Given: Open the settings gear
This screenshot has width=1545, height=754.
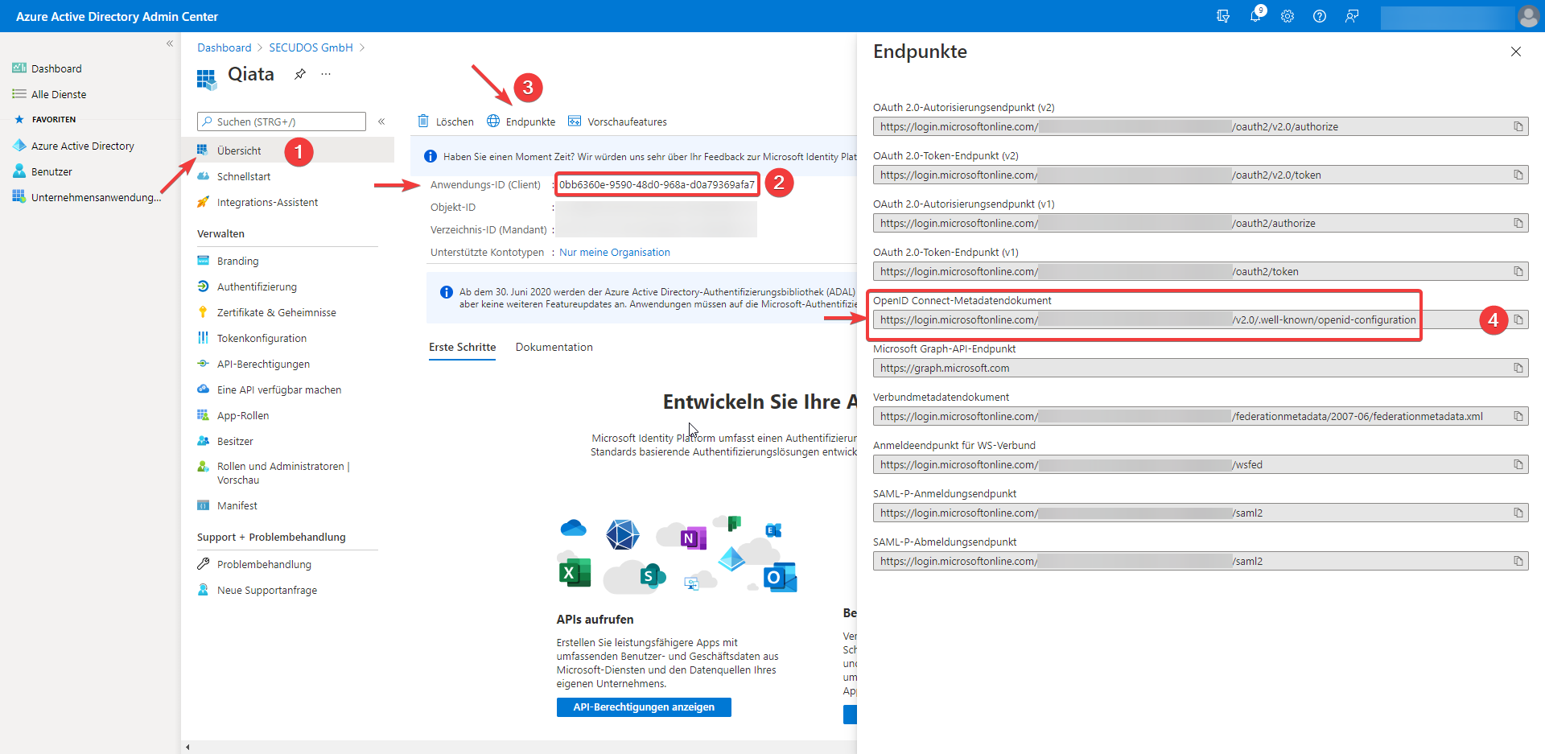Looking at the screenshot, I should [x=1287, y=16].
